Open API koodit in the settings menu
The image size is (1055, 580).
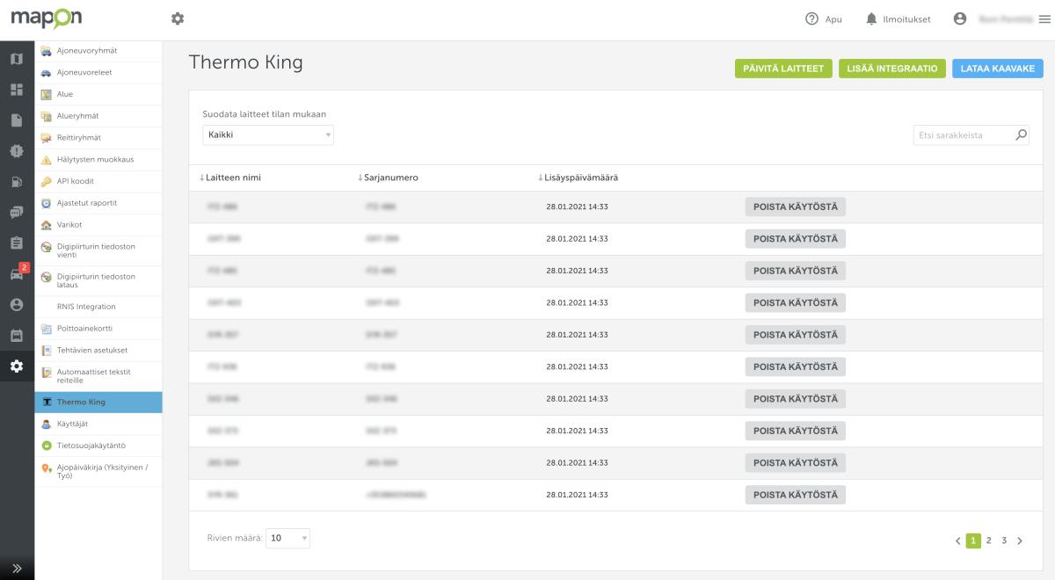tap(76, 181)
